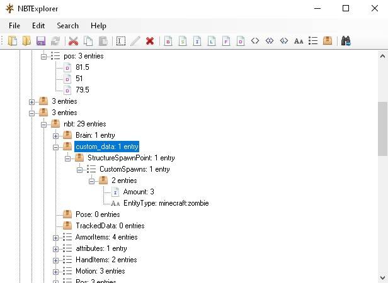
Task: Collapse the StructureSpawnPoint node
Action: pos(67,158)
